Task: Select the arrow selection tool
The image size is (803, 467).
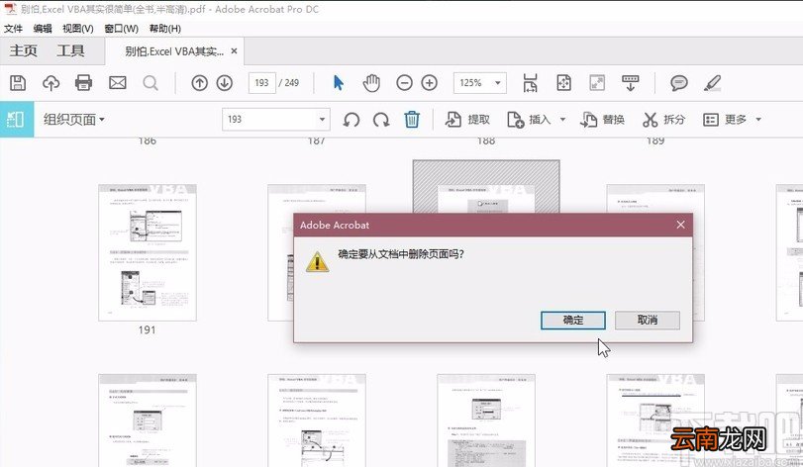Action: (339, 83)
